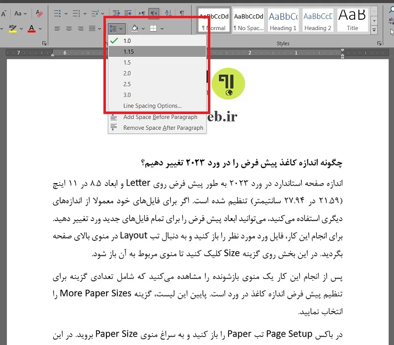Align text right

click(x=80, y=29)
